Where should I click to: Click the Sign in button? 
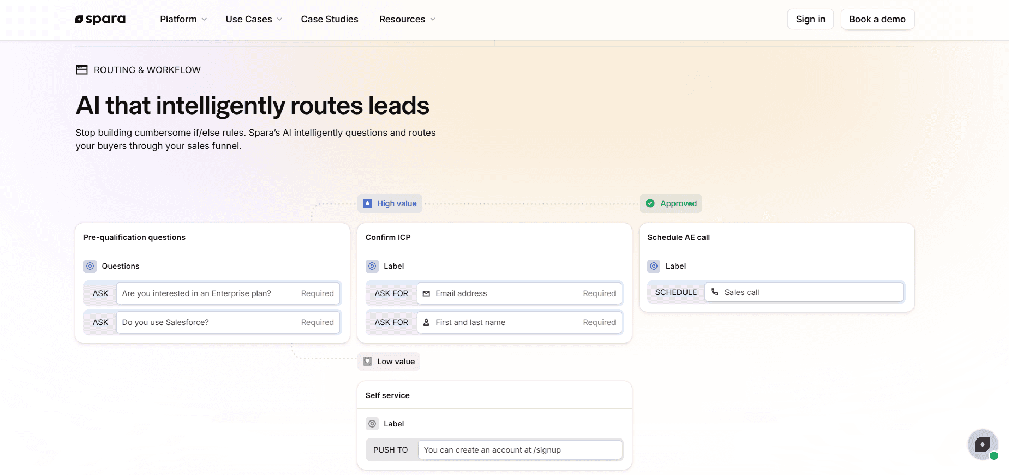pyautogui.click(x=810, y=19)
